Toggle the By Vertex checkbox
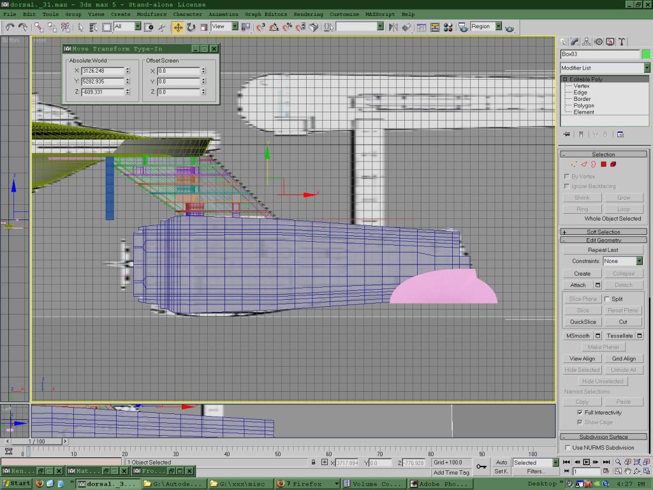The height and width of the screenshot is (490, 653). tap(566, 176)
